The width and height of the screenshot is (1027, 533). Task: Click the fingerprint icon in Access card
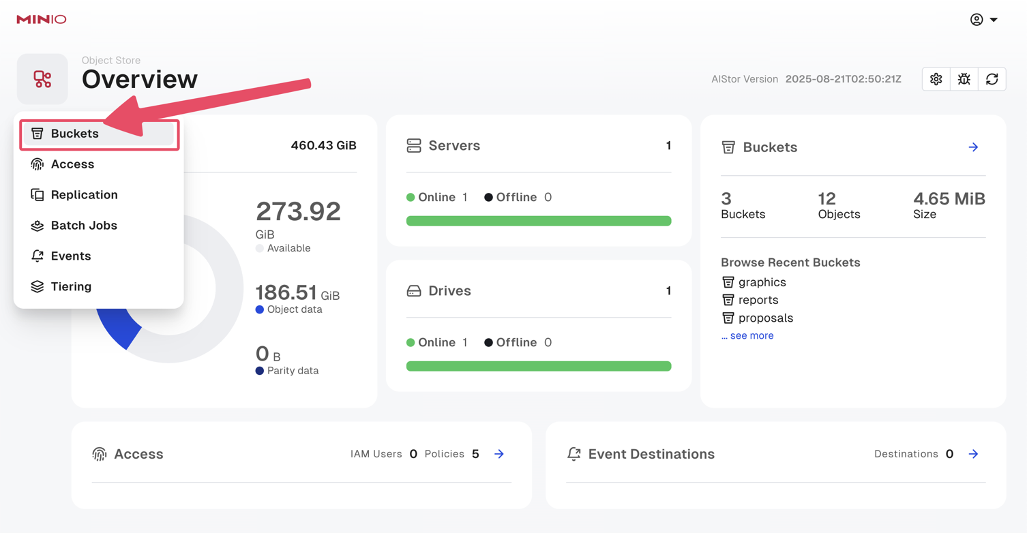100,454
